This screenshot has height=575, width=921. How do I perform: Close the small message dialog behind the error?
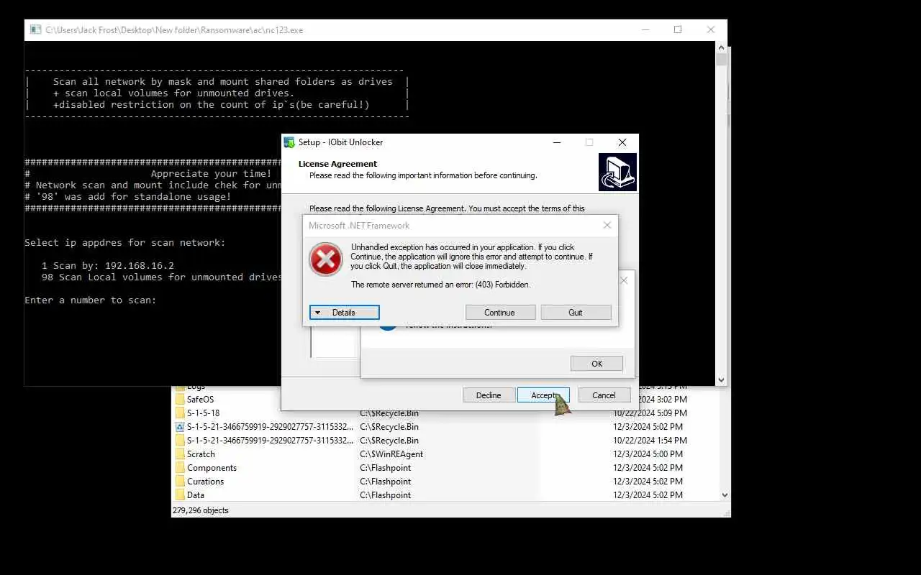[x=624, y=280]
